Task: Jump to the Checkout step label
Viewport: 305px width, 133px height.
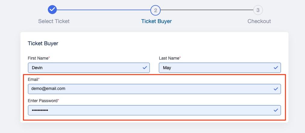Action: 259,21
